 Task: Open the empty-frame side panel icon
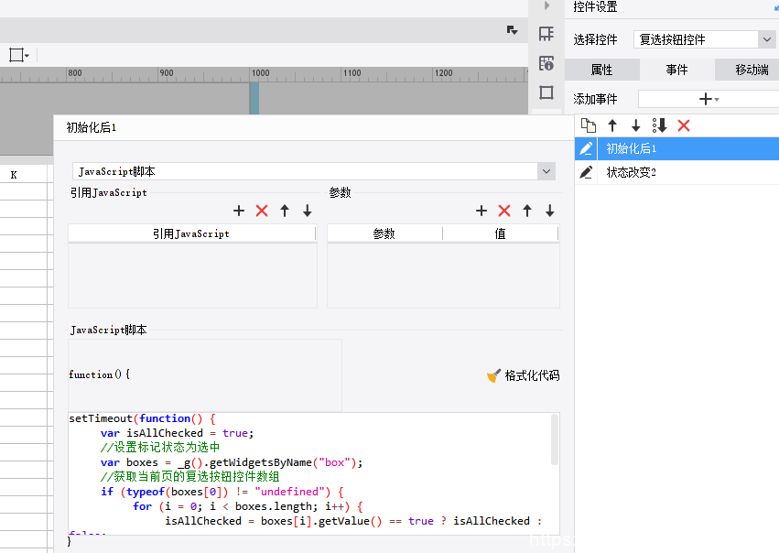click(x=546, y=92)
